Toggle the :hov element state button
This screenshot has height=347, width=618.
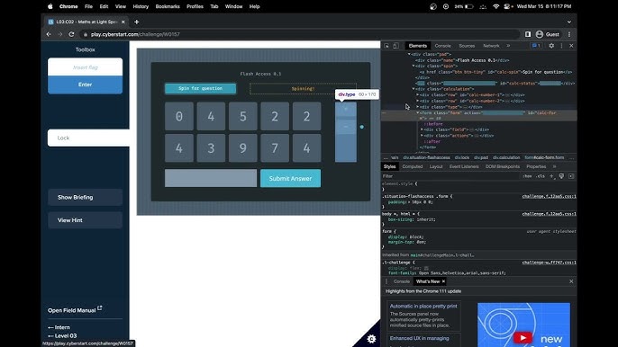click(527, 176)
